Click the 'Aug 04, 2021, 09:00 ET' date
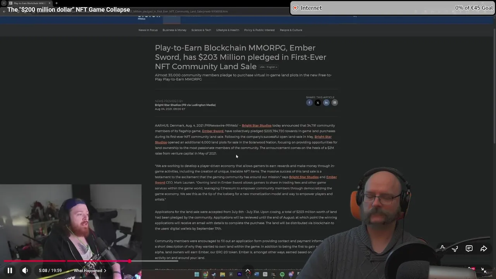This screenshot has height=279, width=496. click(170, 109)
